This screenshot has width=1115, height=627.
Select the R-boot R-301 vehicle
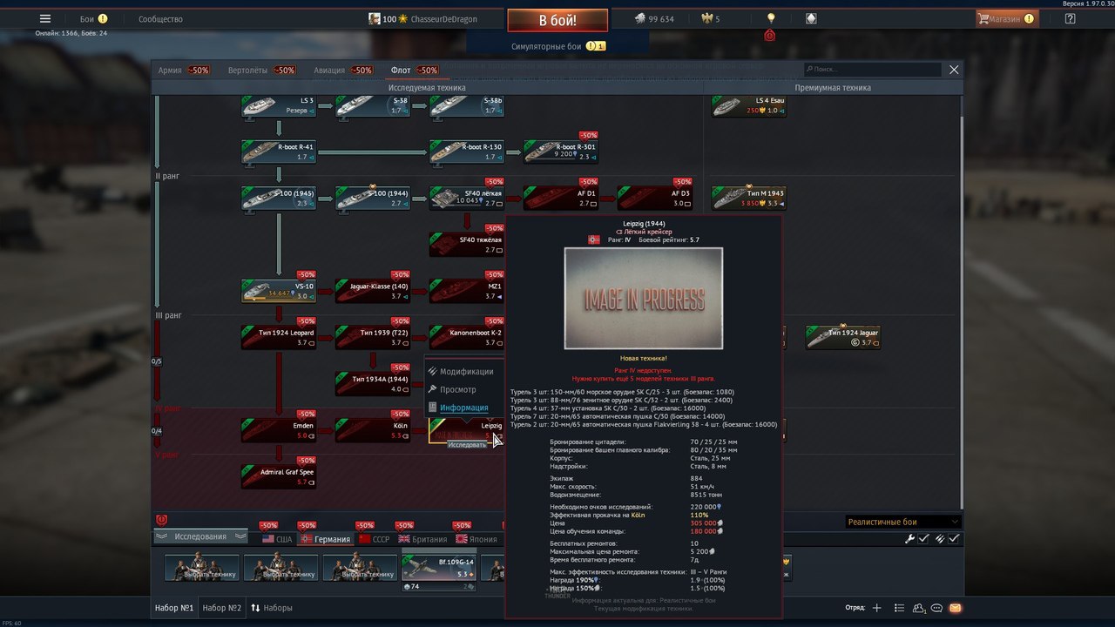560,152
